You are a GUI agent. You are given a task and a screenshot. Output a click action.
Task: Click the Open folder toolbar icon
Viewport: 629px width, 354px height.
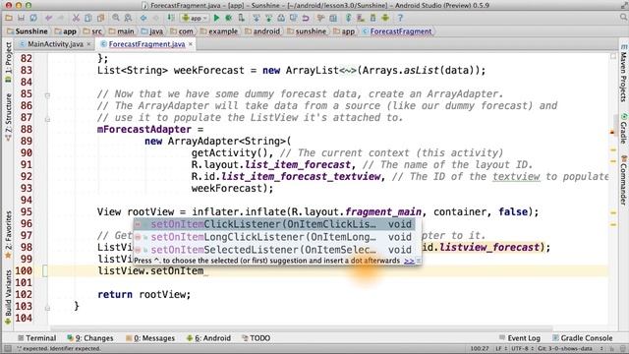(9, 18)
